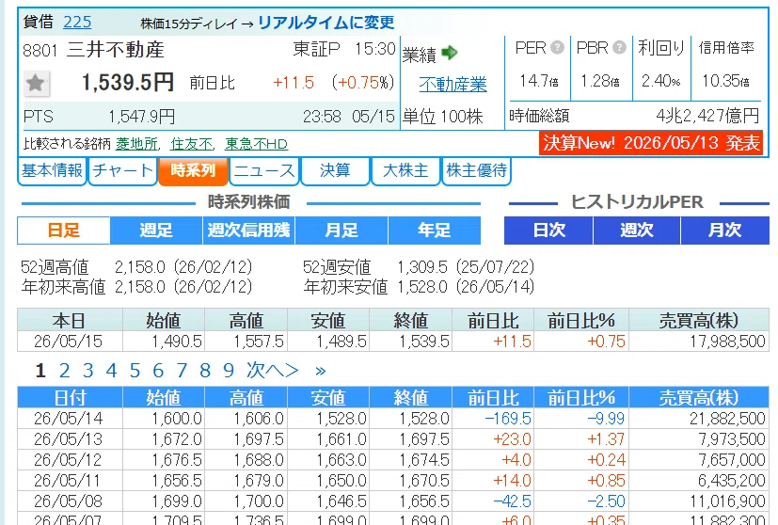Click the 26/05/12 date cell
Image resolution: width=778 pixels, height=525 pixels.
tap(69, 460)
